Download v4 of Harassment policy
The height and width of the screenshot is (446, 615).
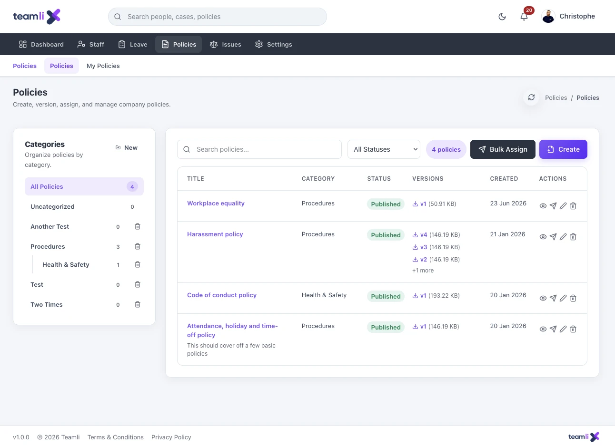420,235
